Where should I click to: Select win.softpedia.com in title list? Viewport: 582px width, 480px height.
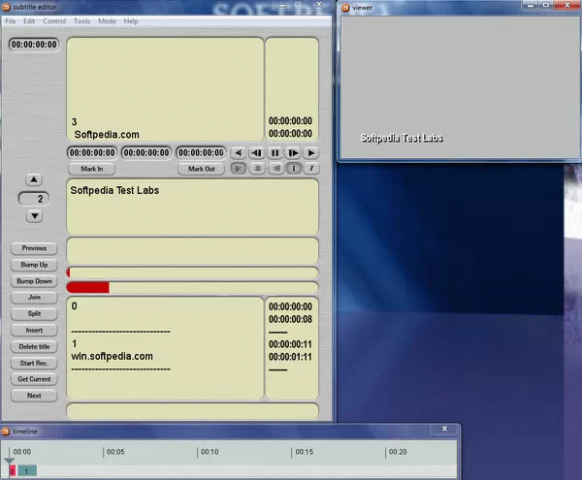pyautogui.click(x=112, y=356)
